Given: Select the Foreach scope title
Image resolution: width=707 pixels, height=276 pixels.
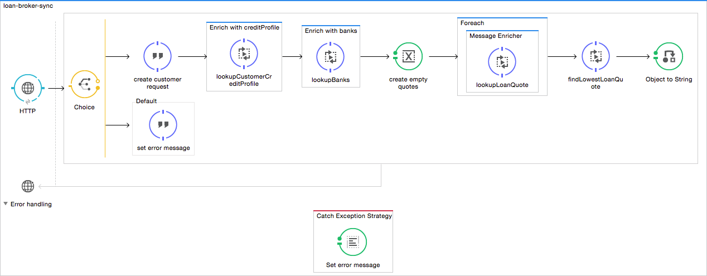Looking at the screenshot, I should tap(472, 23).
